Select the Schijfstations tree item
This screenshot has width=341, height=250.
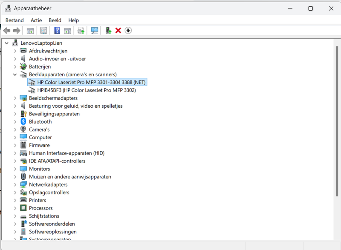pos(44,216)
